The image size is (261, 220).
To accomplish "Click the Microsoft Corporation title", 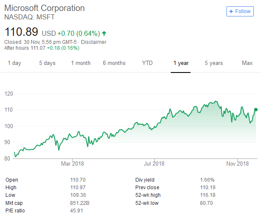I will (44, 8).
